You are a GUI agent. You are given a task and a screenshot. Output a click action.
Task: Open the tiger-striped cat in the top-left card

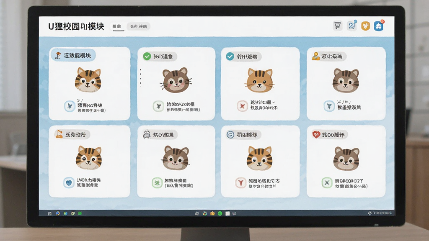click(88, 80)
